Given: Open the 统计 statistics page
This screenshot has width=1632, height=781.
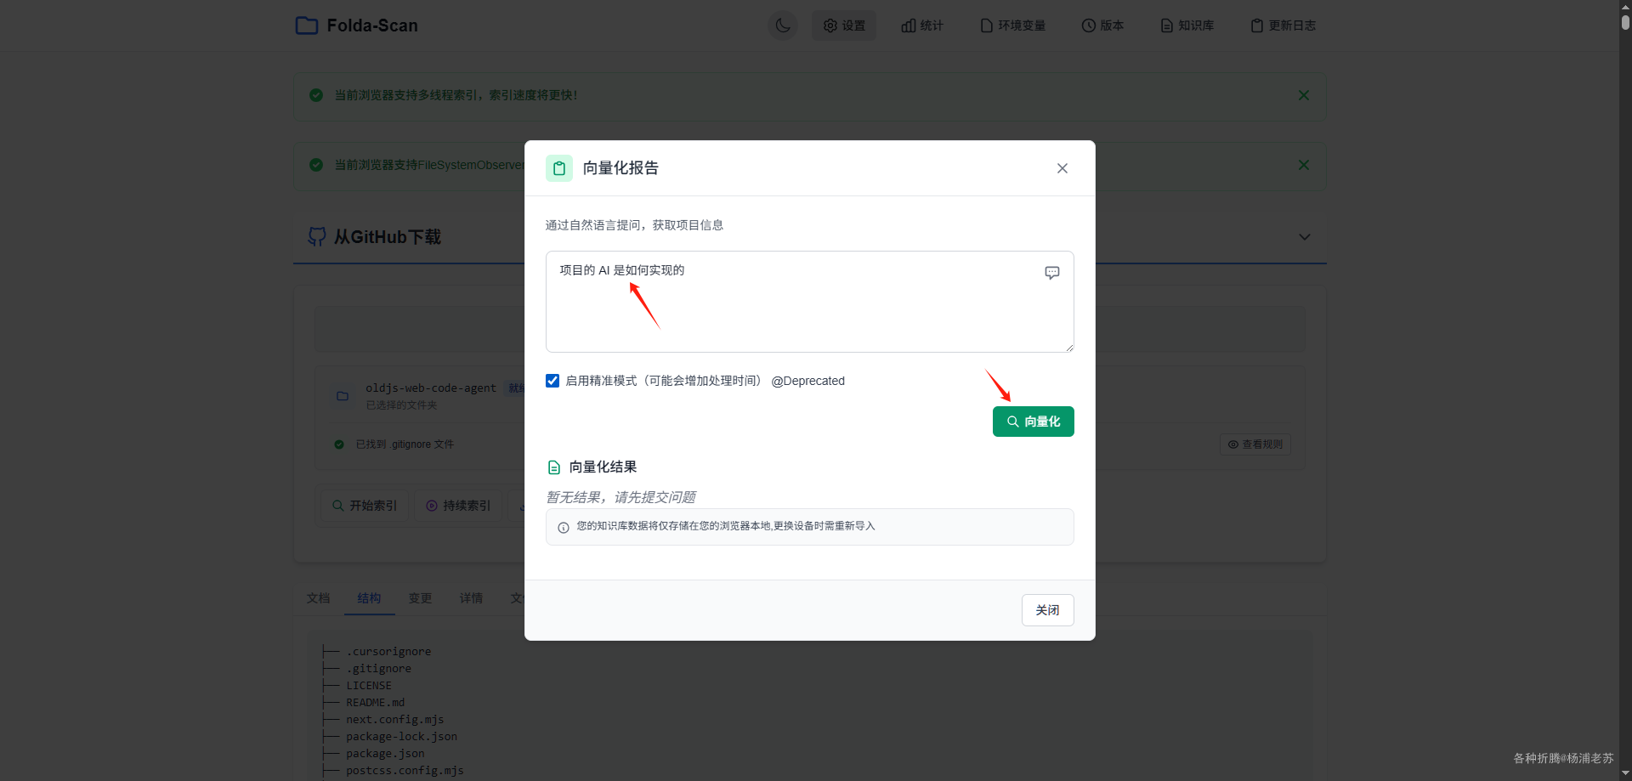Looking at the screenshot, I should pos(922,25).
